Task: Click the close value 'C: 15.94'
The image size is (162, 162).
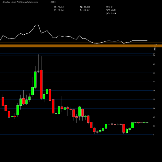Action: 59,10
